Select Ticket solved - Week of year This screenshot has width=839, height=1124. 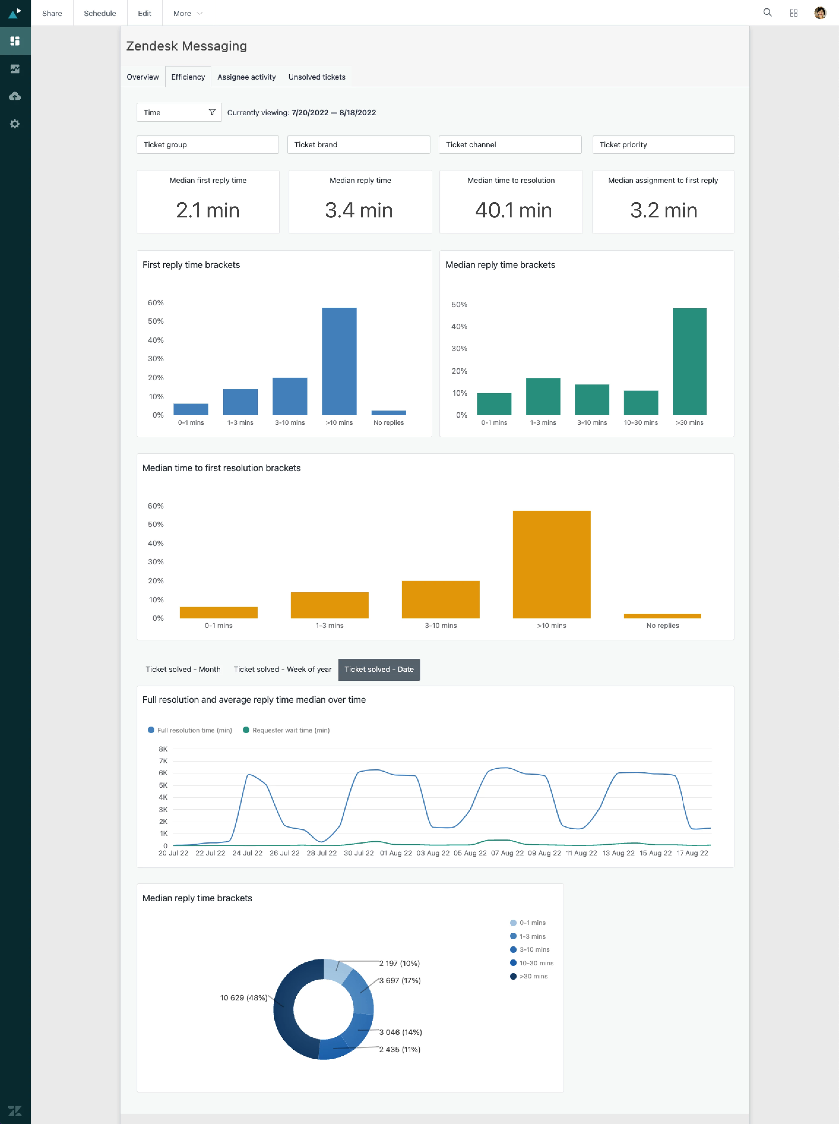(x=282, y=669)
